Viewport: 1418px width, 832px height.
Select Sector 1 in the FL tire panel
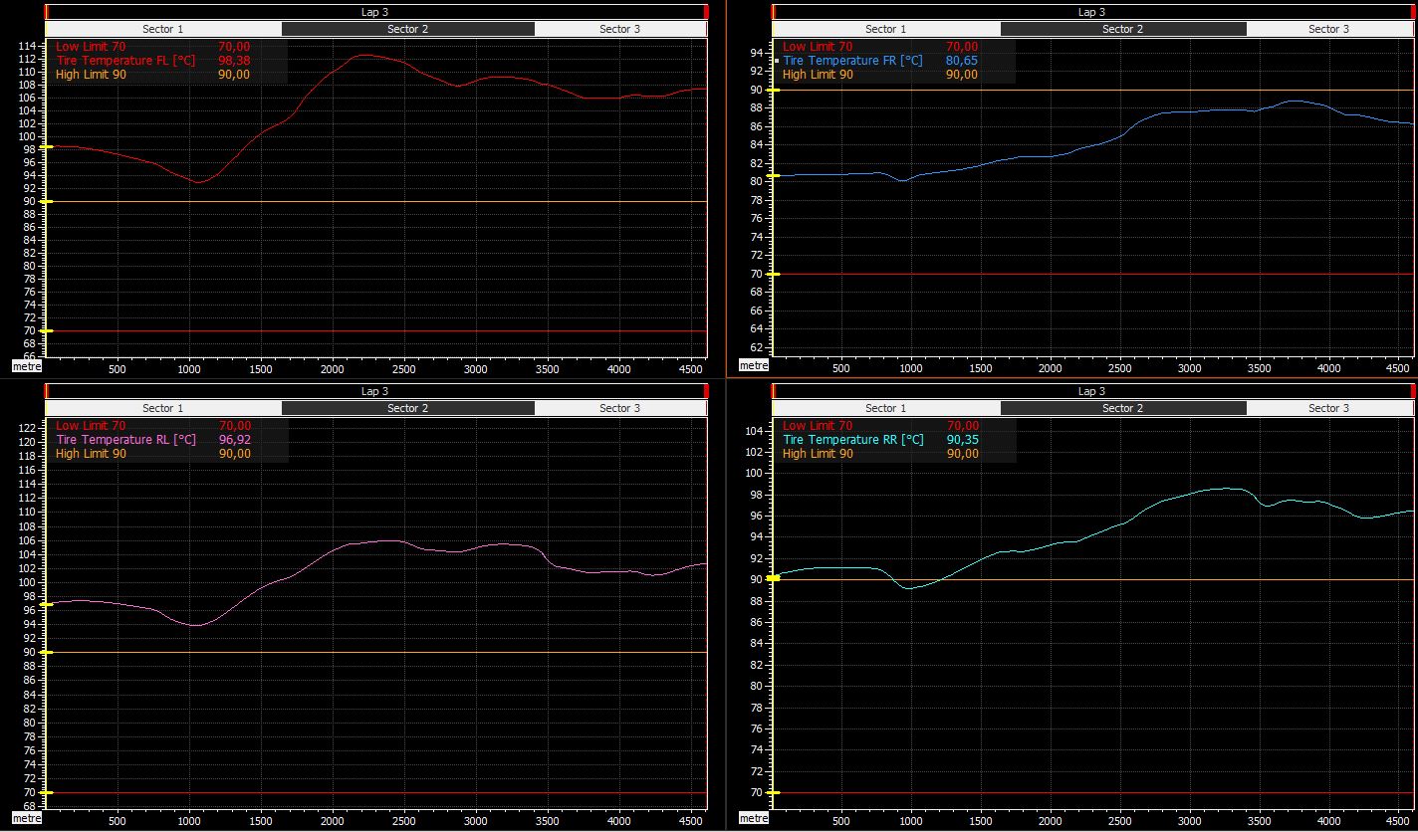click(x=163, y=29)
